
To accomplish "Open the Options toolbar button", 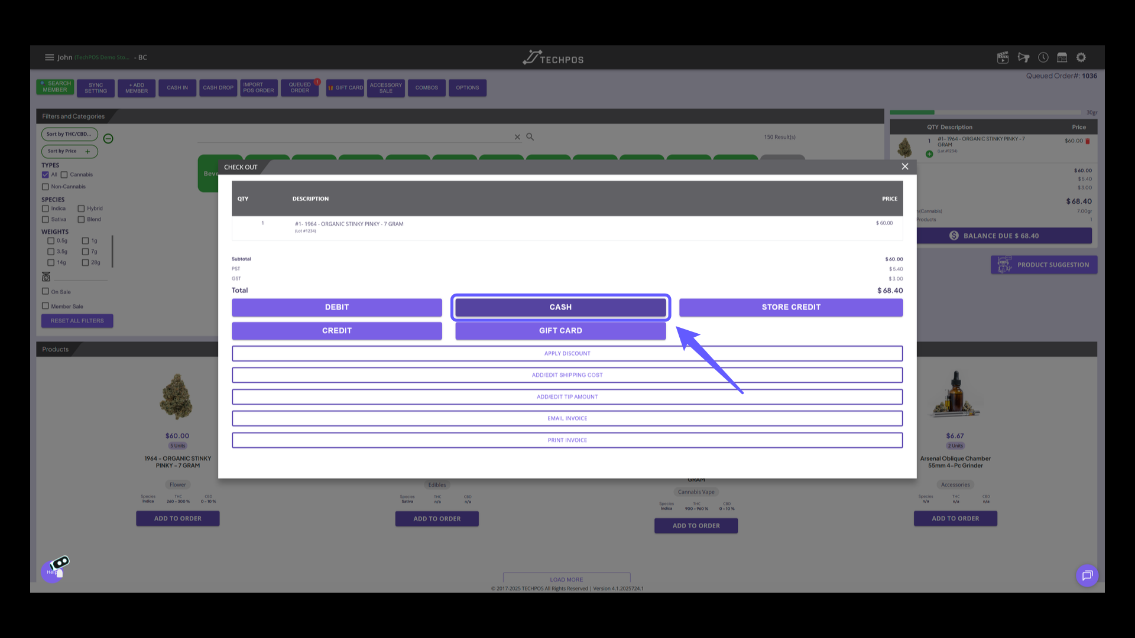I will [468, 88].
